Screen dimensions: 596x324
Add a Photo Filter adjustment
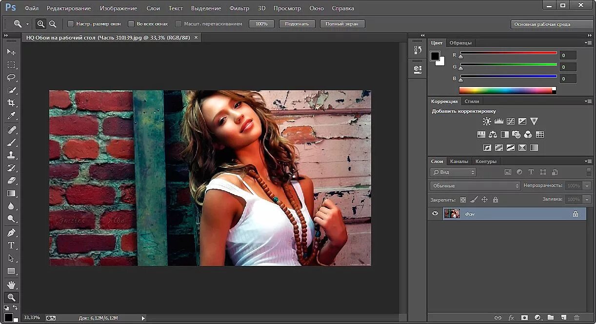[x=517, y=134]
